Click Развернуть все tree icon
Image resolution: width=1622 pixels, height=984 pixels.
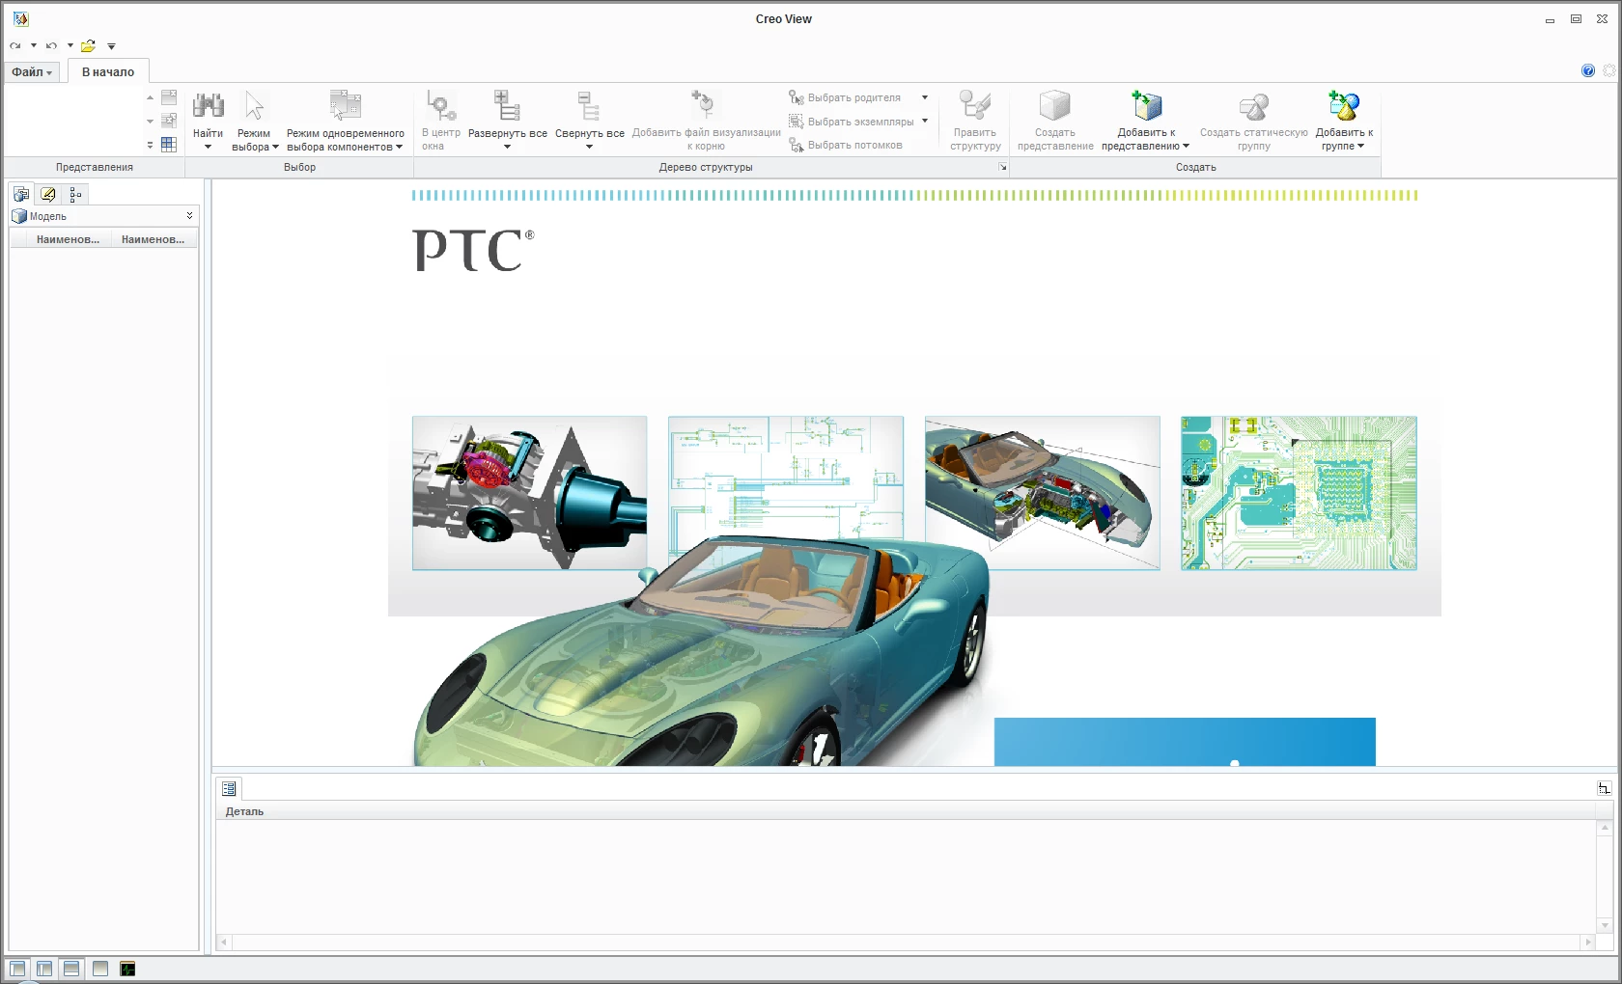point(507,106)
